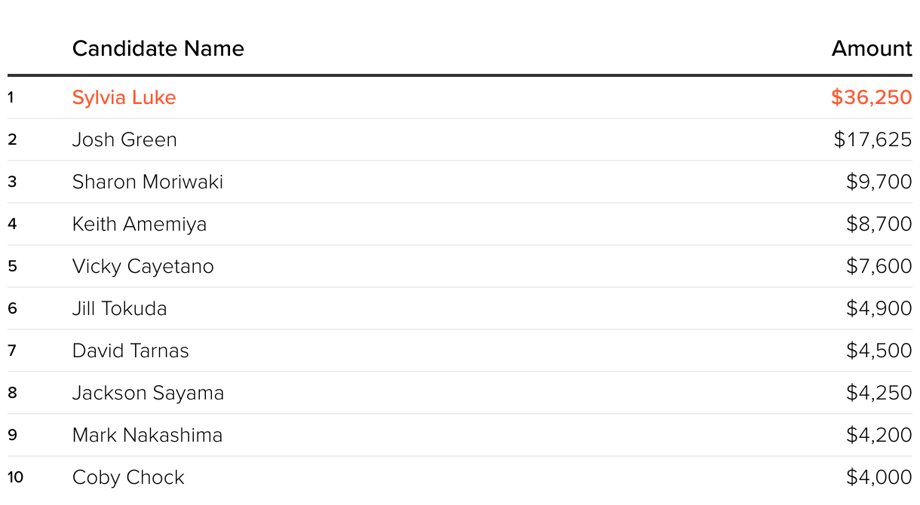Screen dimensions: 920x505
Task: Click the Amount column header
Action: [x=872, y=49]
